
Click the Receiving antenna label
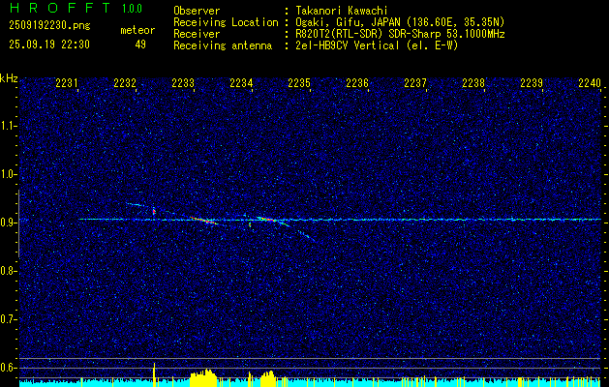click(x=223, y=45)
